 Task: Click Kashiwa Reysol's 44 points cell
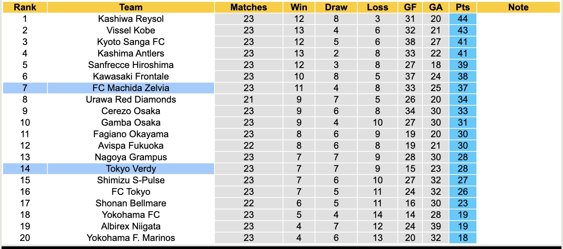coord(462,19)
